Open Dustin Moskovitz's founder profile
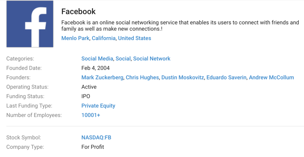 coord(183,78)
